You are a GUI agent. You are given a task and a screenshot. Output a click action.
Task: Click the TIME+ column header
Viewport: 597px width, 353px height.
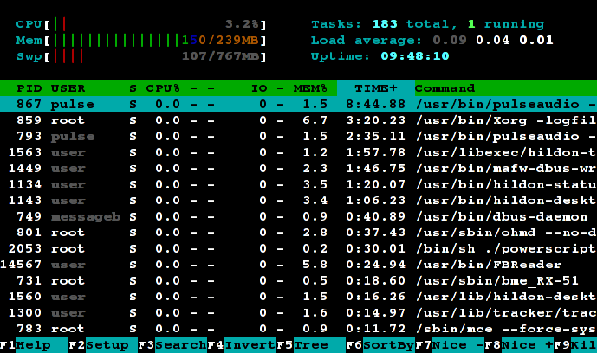[375, 88]
